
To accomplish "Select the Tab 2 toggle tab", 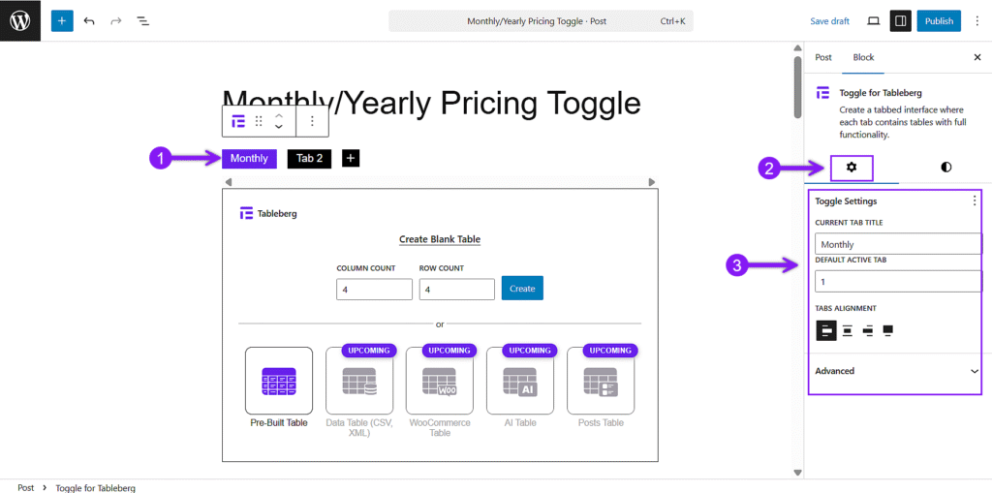I will (310, 158).
